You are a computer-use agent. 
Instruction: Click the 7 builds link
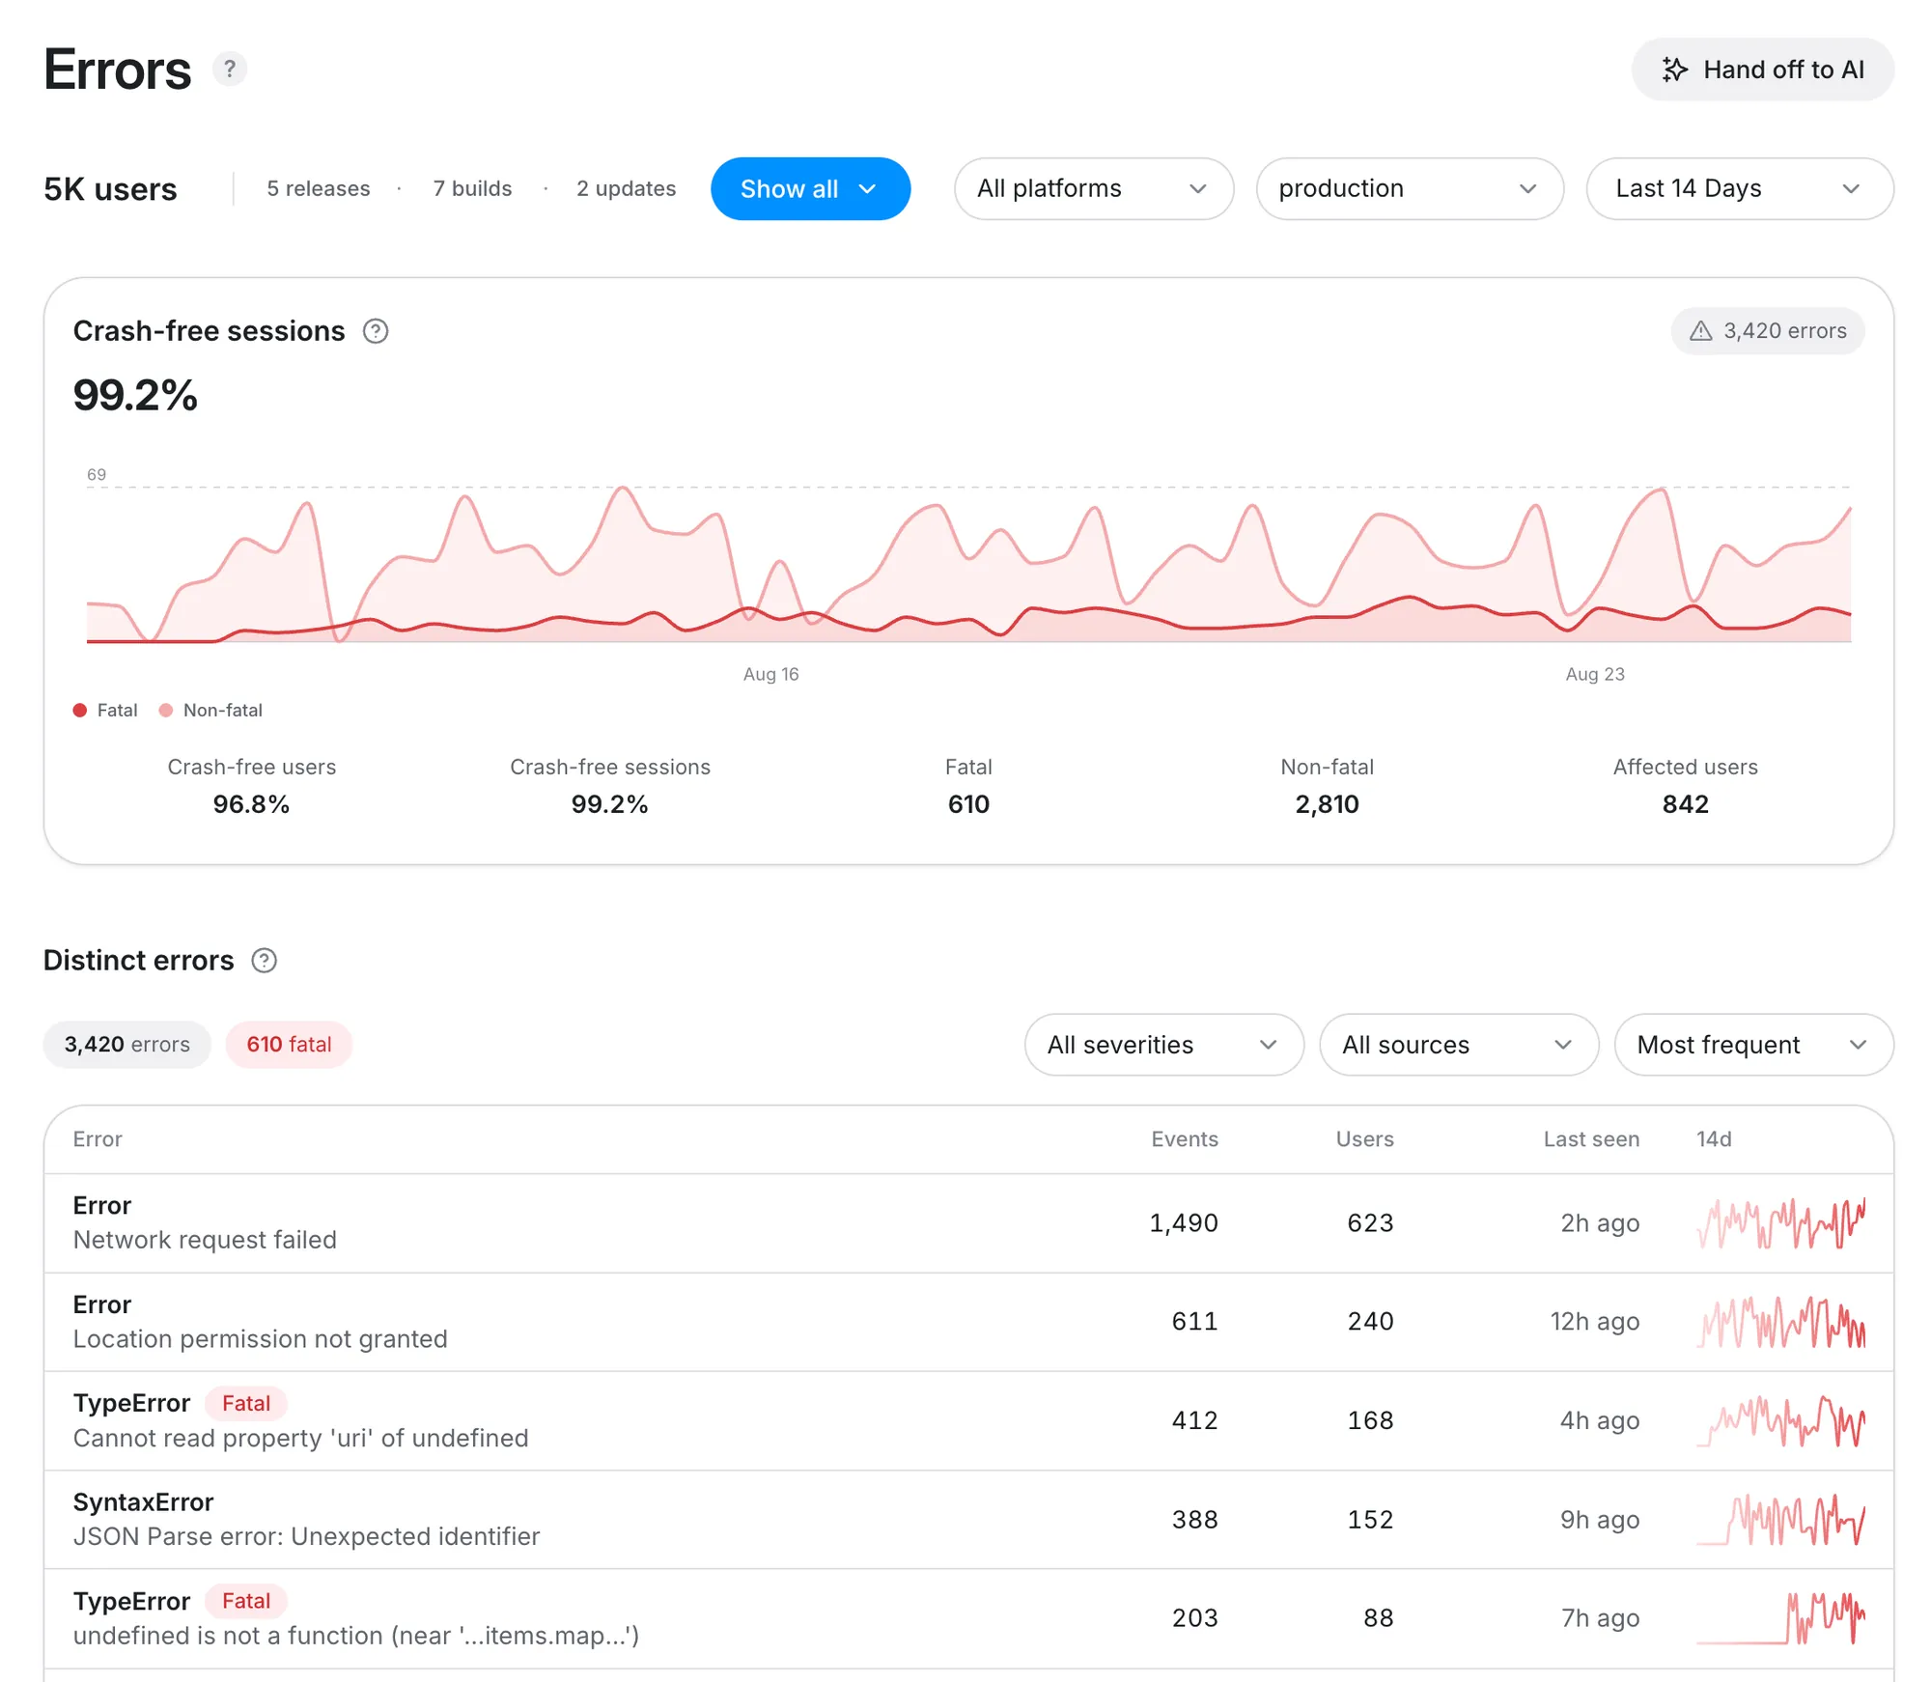click(472, 189)
